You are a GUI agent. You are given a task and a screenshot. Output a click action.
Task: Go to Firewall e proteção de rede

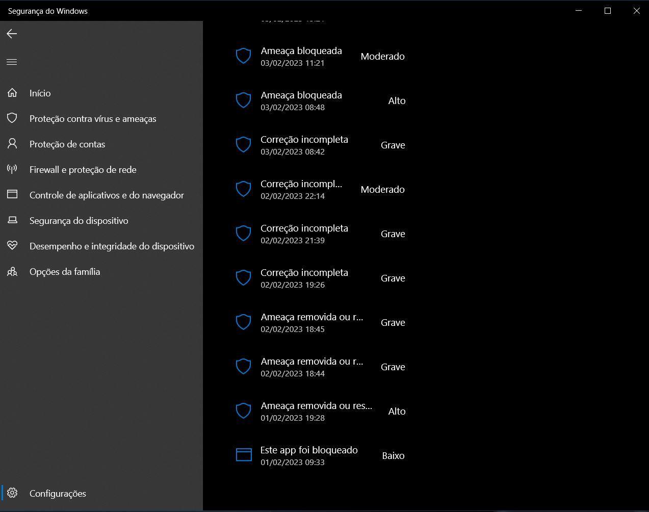(x=101, y=169)
